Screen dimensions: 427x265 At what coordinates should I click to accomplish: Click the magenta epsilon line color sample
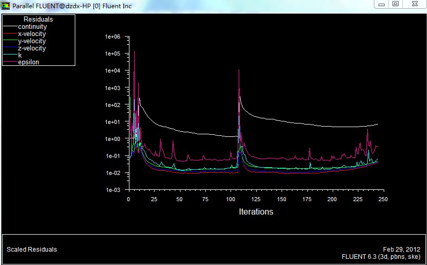tap(10, 62)
